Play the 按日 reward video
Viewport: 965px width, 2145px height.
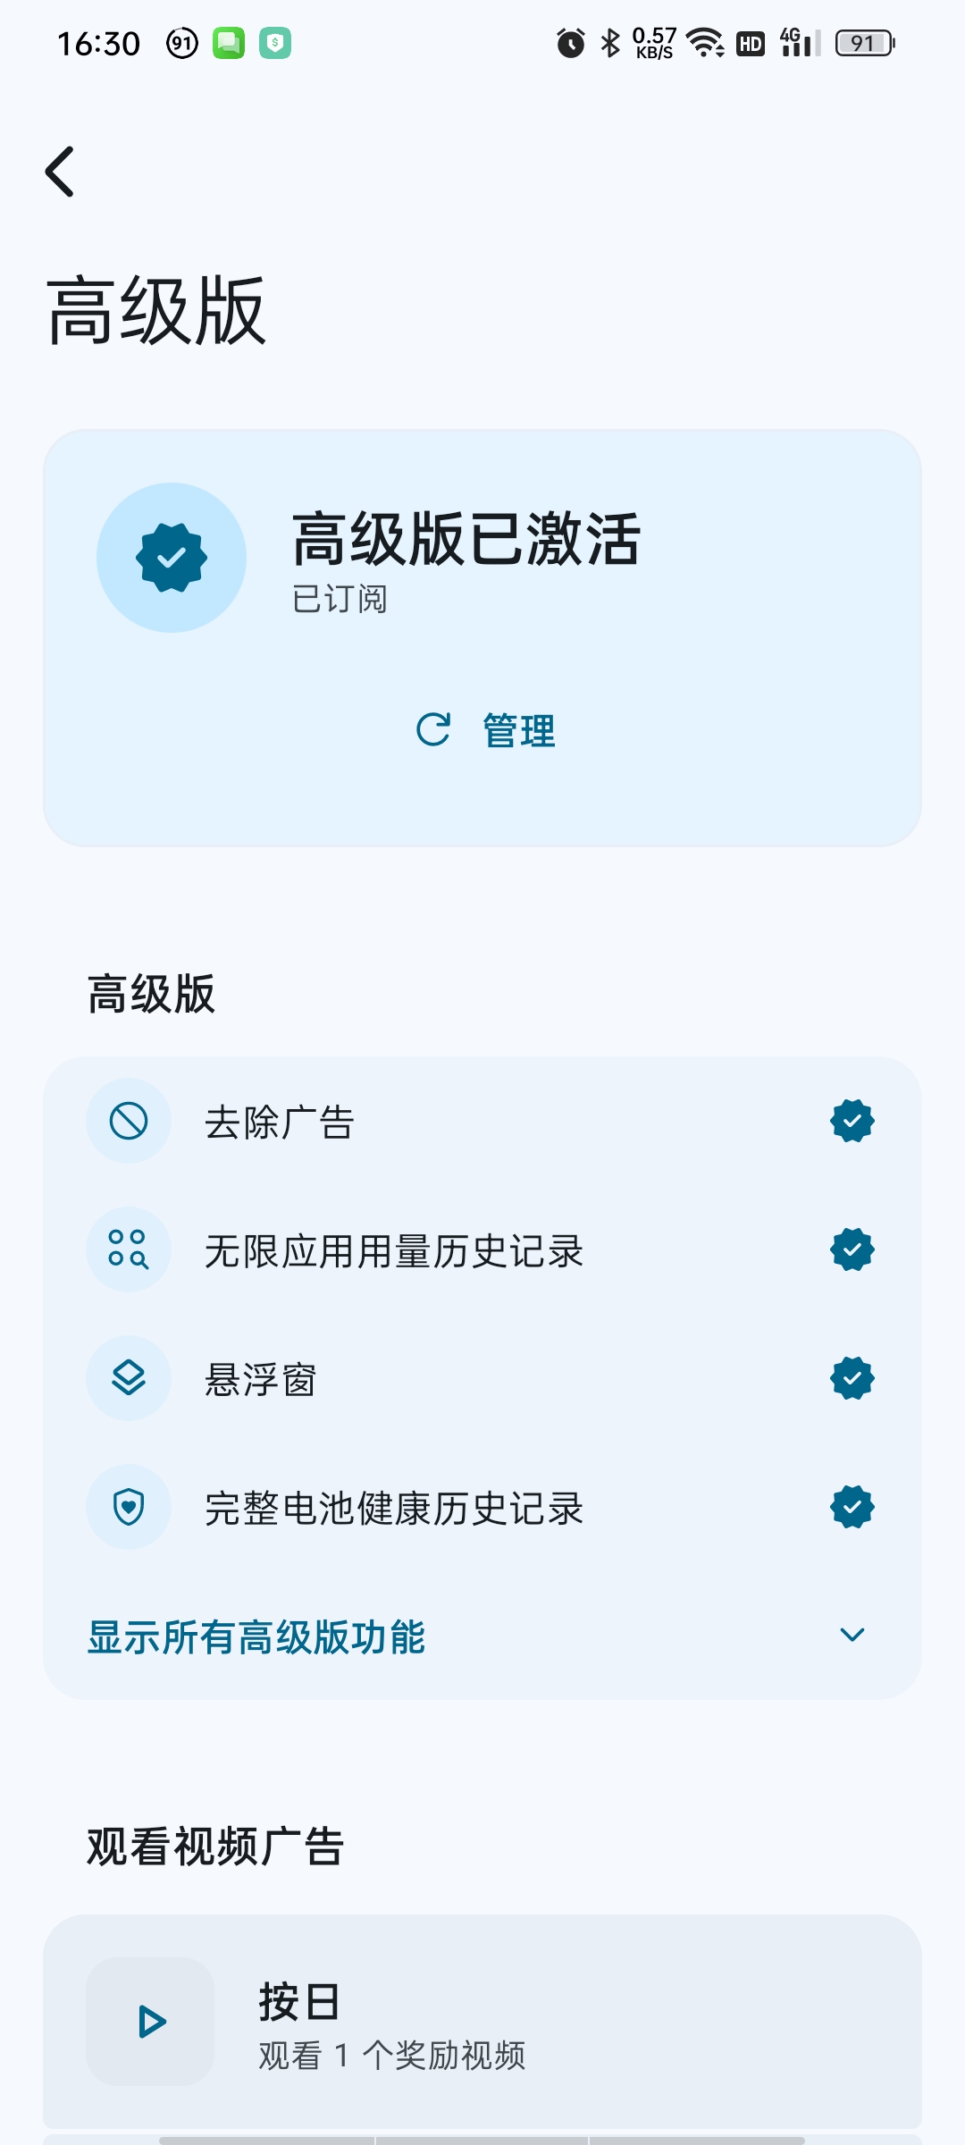point(150,2022)
